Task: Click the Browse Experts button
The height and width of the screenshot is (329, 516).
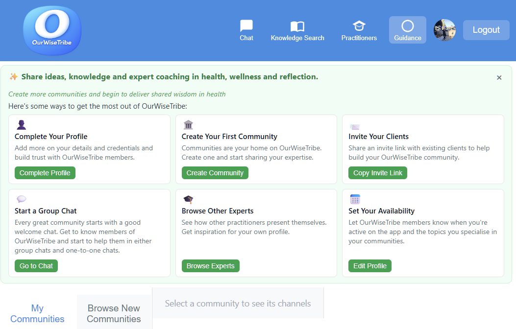Action: (210, 266)
